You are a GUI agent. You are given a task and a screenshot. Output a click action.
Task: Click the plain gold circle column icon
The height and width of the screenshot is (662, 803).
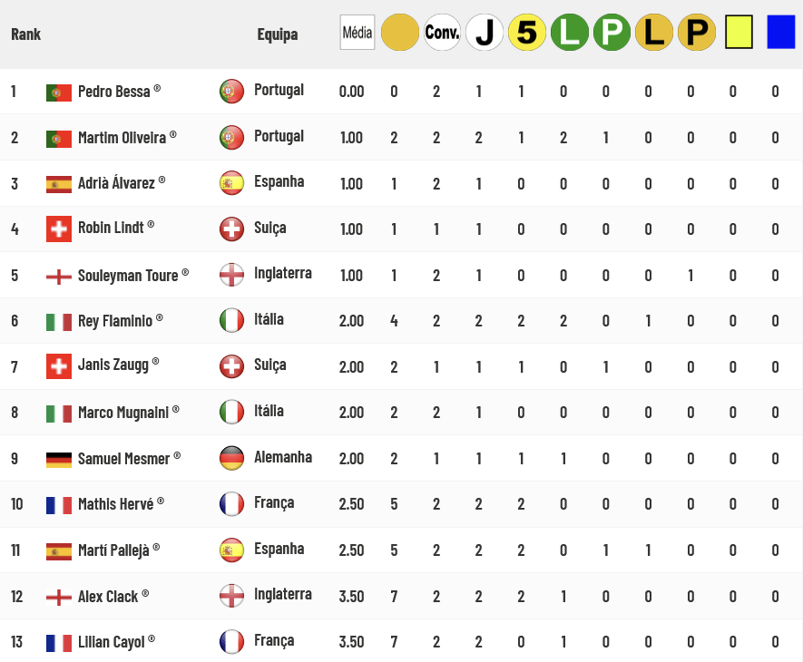pos(400,33)
